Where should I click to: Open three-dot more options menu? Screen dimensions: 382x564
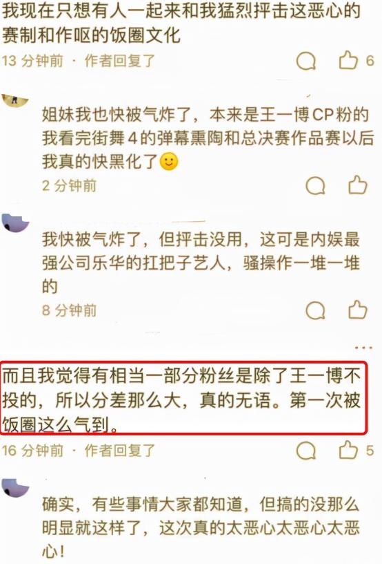tap(363, 348)
